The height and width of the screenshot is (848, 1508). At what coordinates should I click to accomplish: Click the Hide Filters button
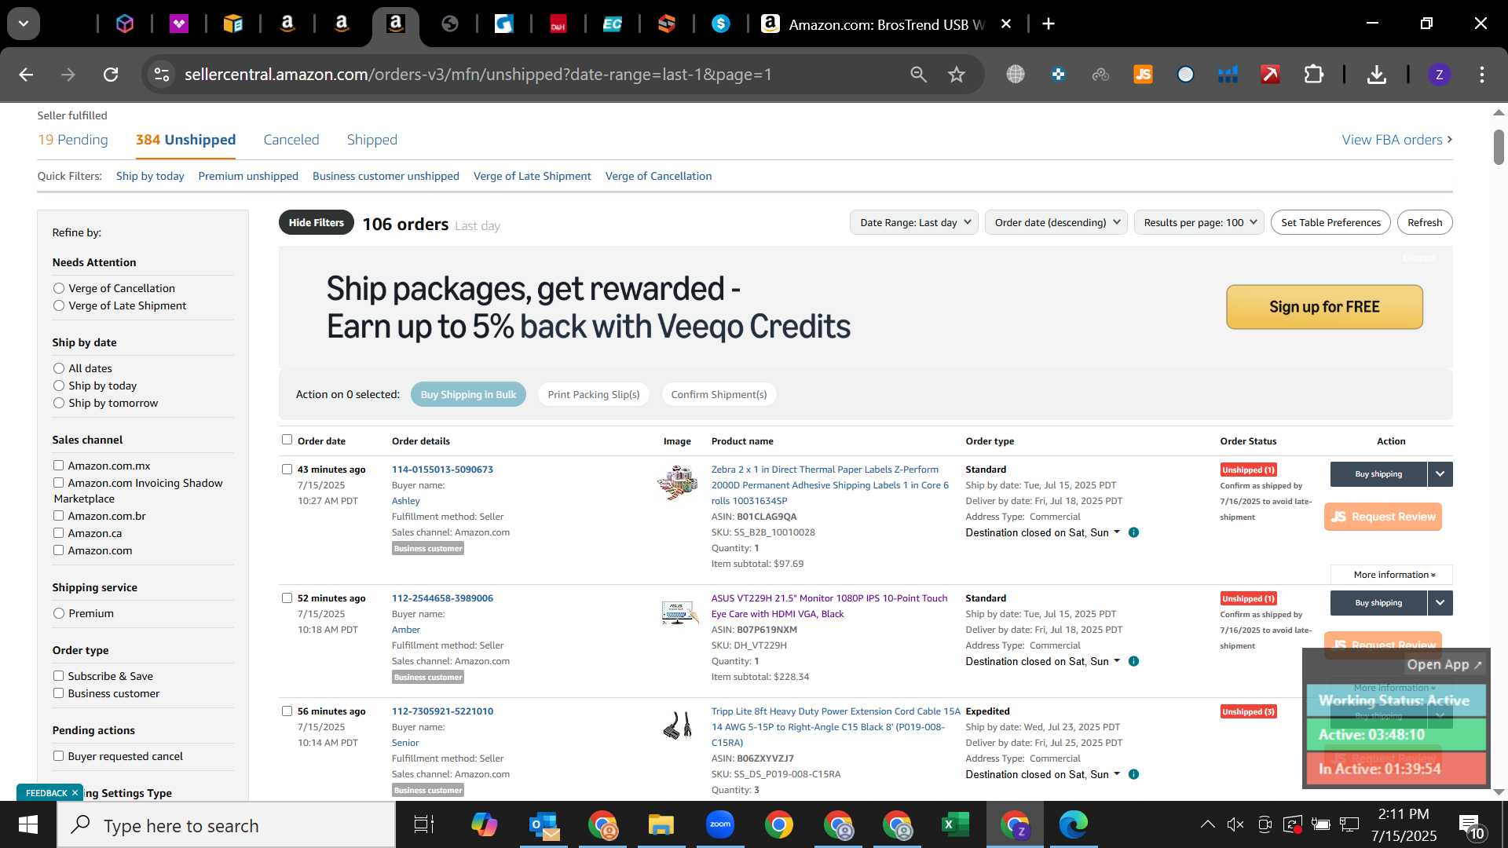pos(317,223)
